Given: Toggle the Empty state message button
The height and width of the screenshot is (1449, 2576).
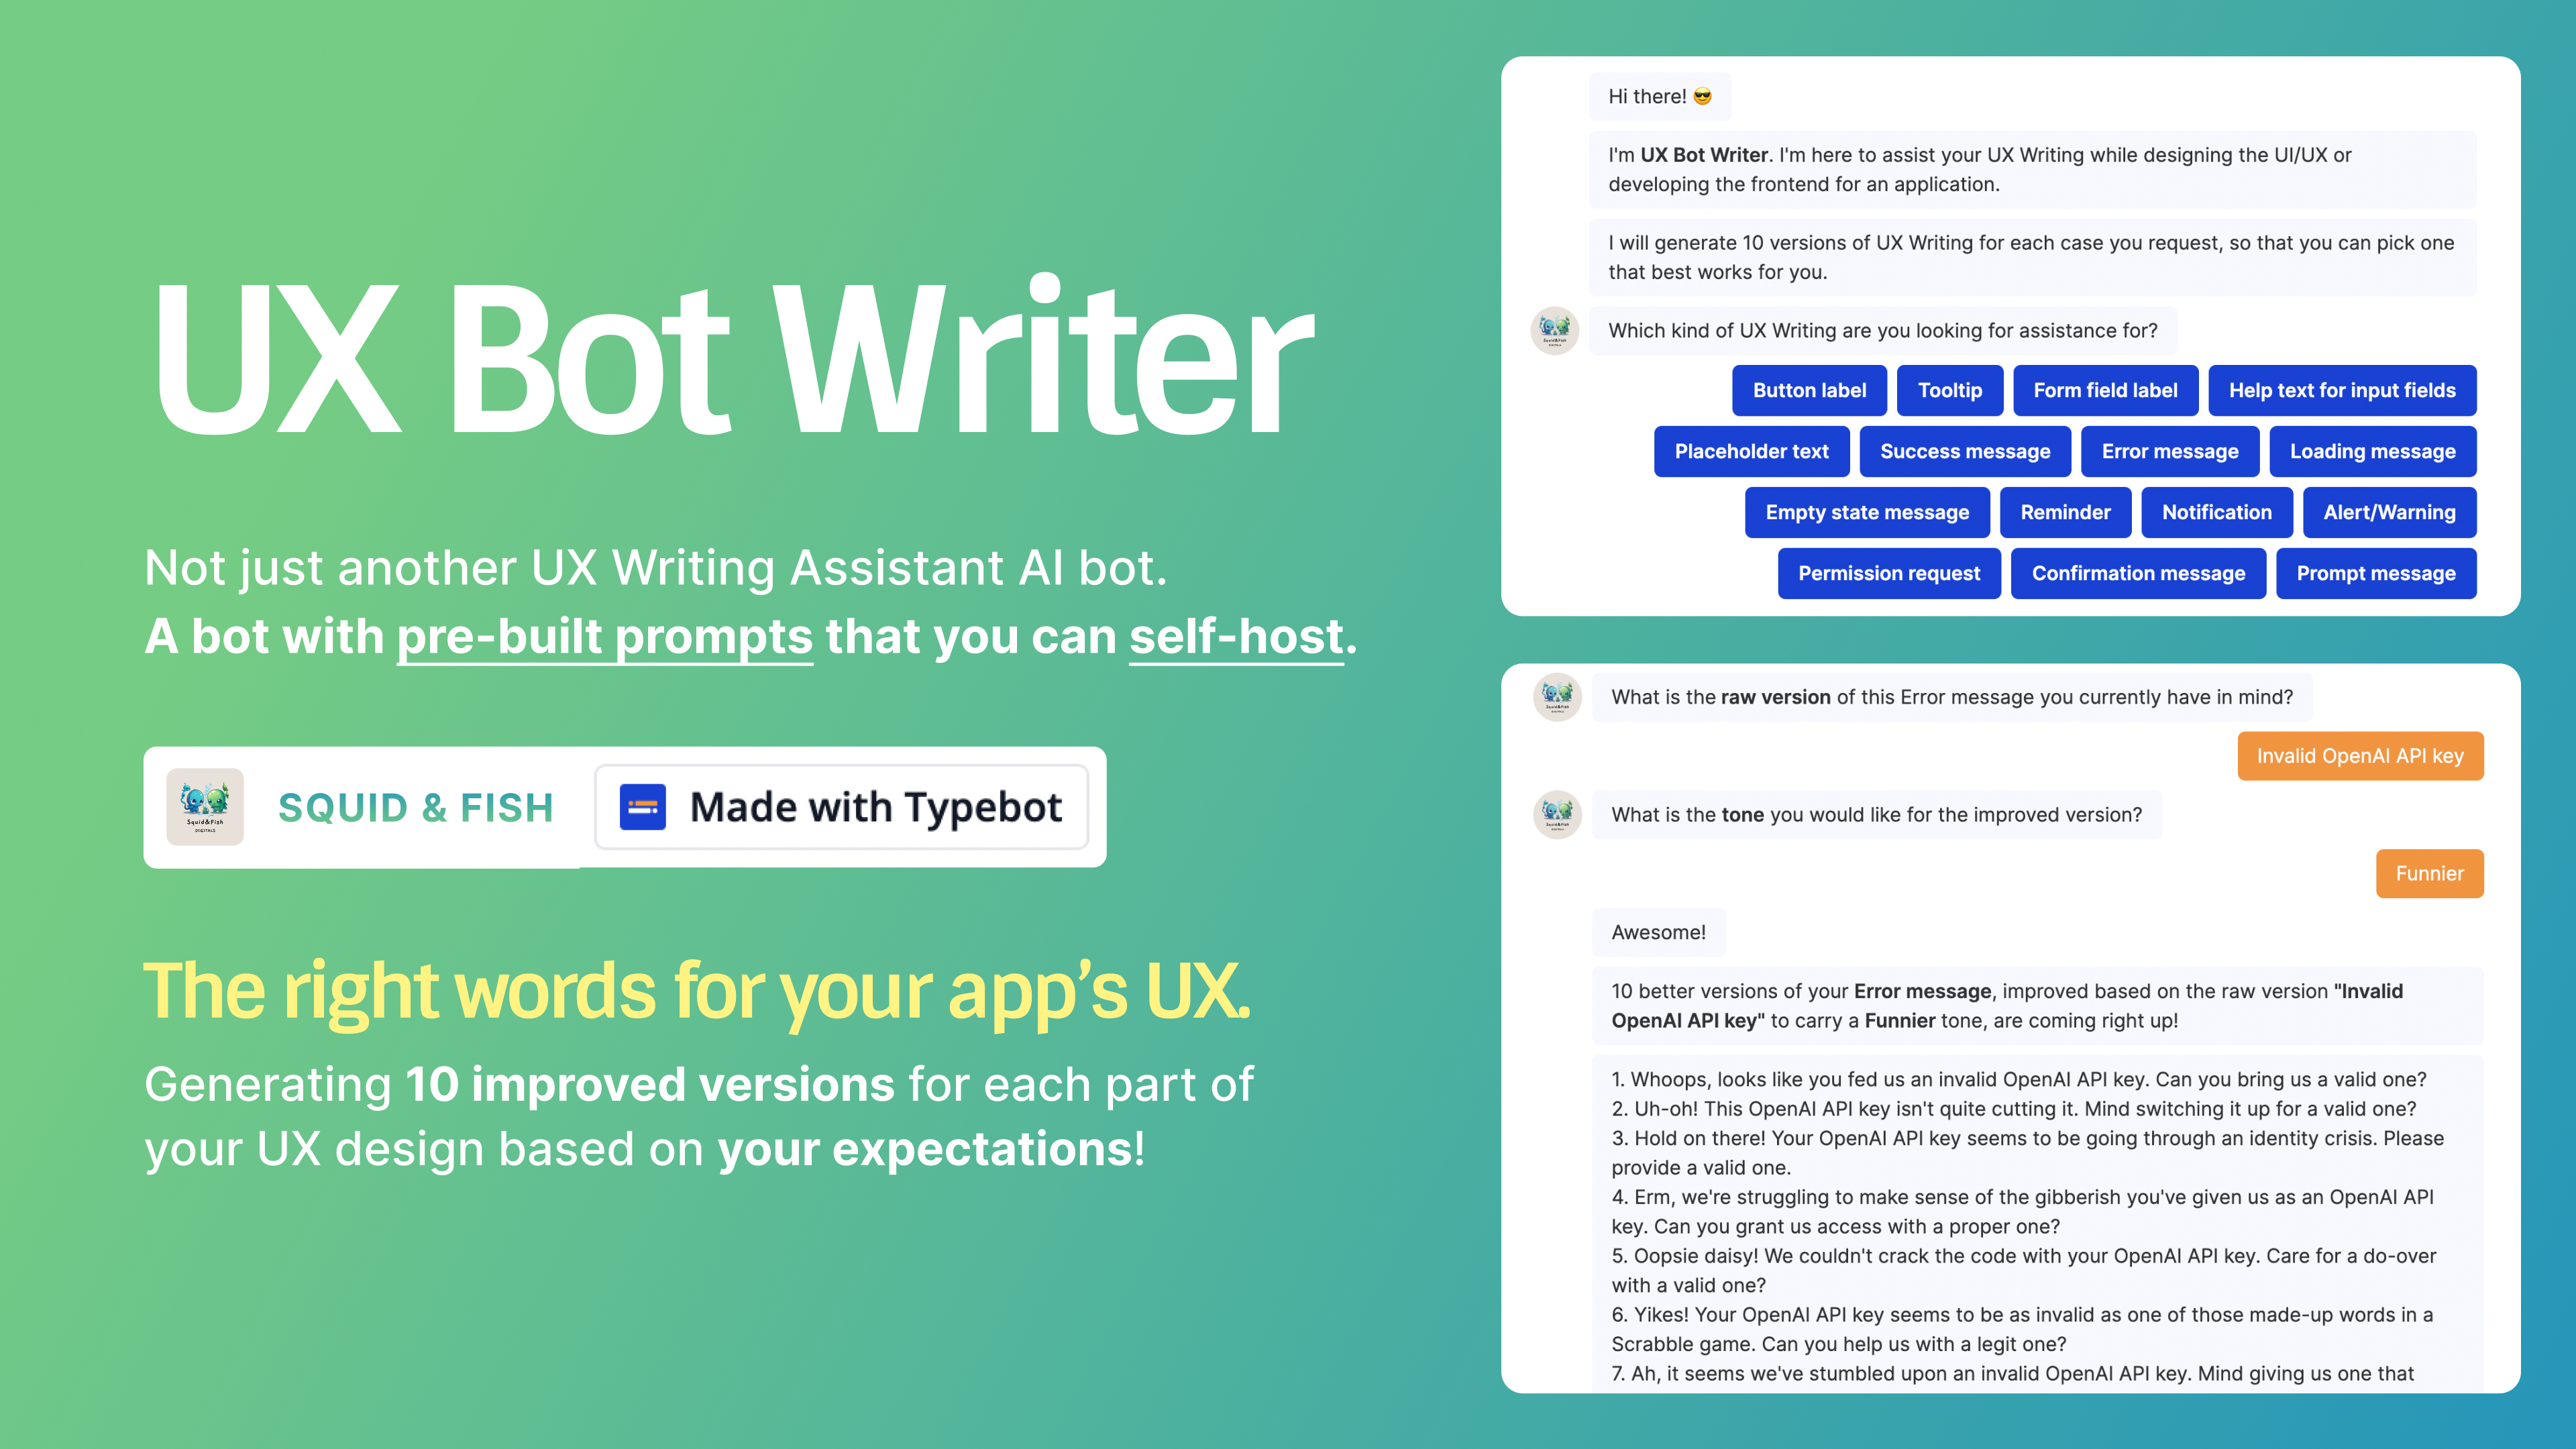Looking at the screenshot, I should tap(1866, 511).
